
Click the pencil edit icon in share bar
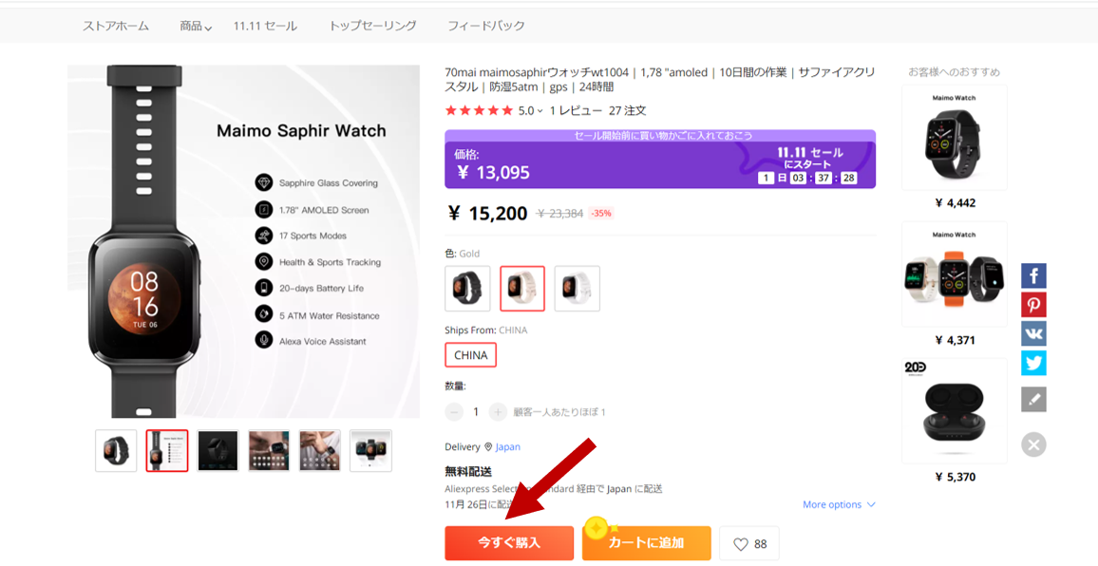pyautogui.click(x=1033, y=399)
